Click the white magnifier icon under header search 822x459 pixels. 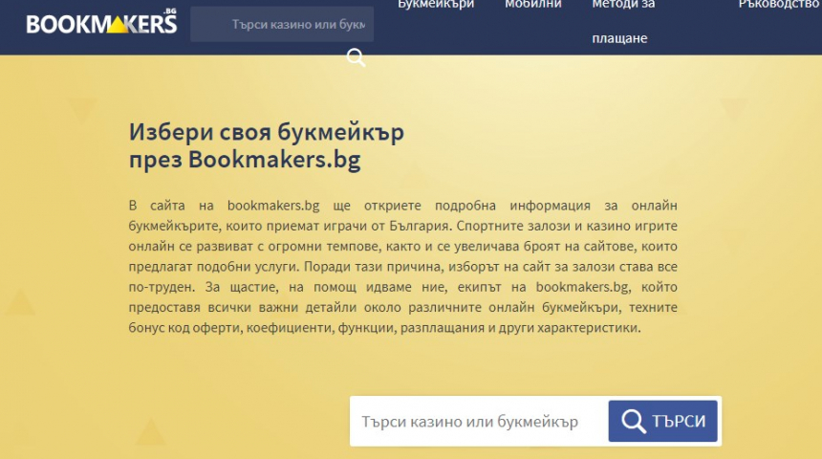tap(356, 58)
